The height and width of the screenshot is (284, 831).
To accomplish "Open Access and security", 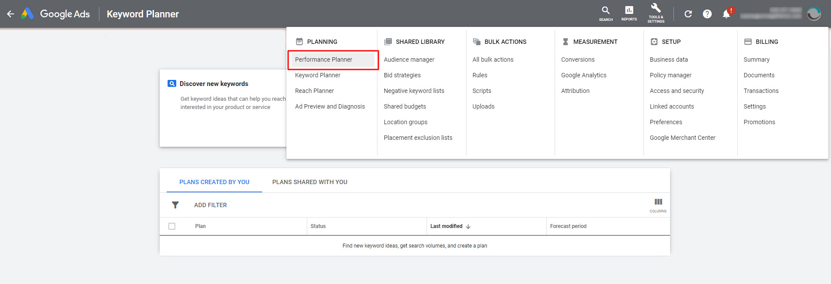I will pyautogui.click(x=677, y=91).
